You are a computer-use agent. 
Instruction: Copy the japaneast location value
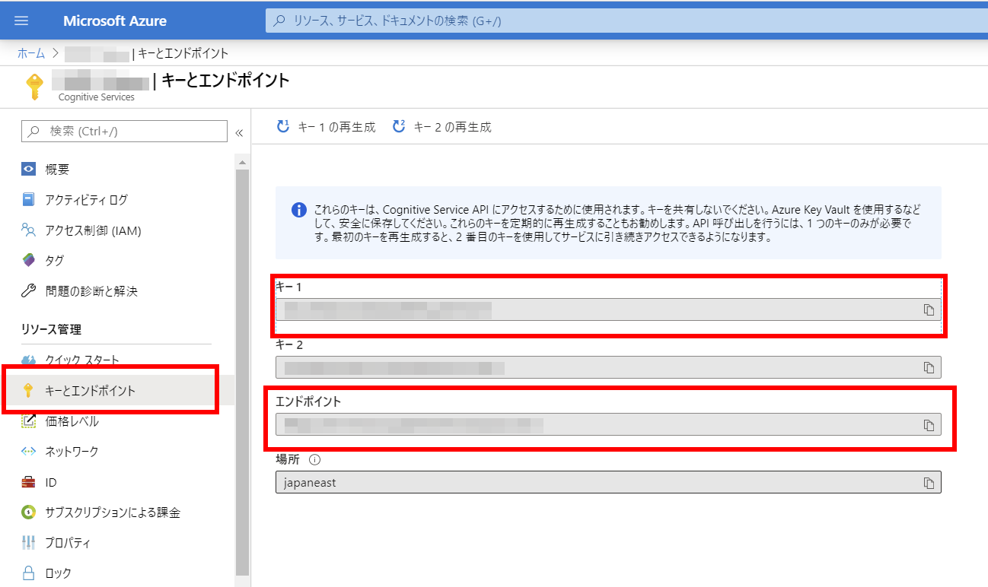pyautogui.click(x=929, y=483)
